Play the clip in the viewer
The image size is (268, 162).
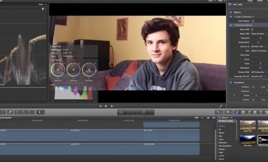tap(106, 106)
